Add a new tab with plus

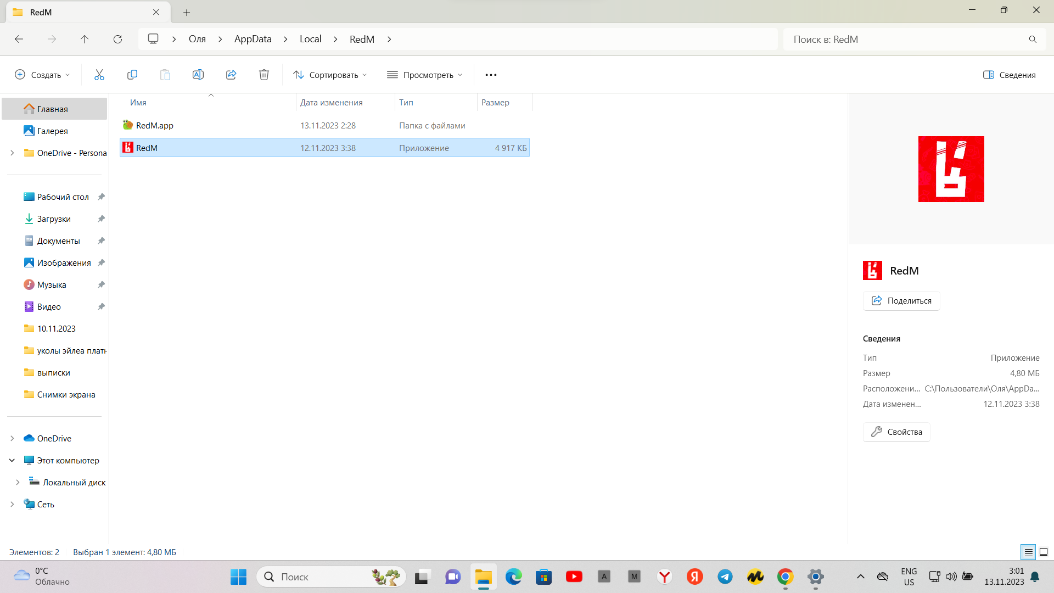pos(187,12)
